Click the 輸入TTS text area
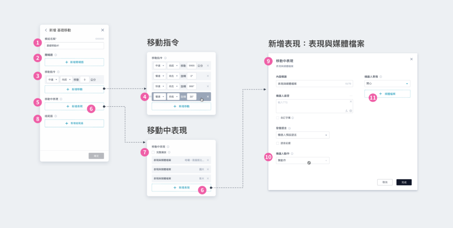This screenshot has height=228, width=453. (315, 106)
